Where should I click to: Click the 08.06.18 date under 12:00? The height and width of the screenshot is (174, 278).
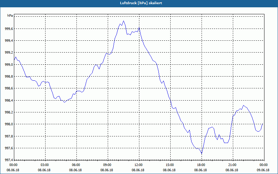[138, 170]
